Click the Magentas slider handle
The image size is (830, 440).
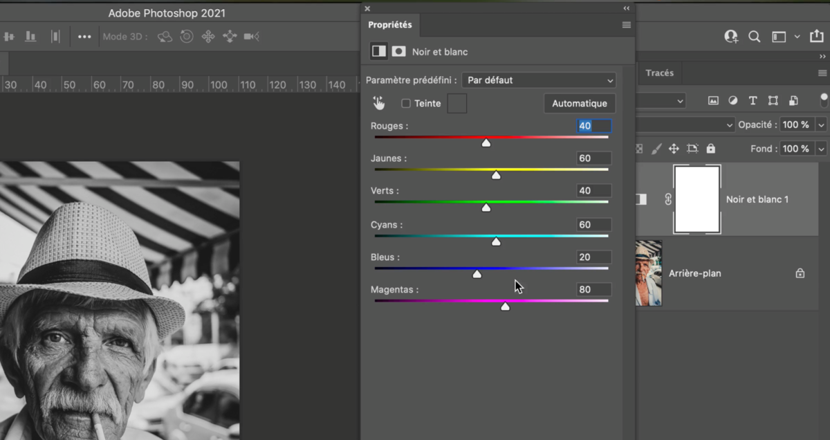pos(505,306)
